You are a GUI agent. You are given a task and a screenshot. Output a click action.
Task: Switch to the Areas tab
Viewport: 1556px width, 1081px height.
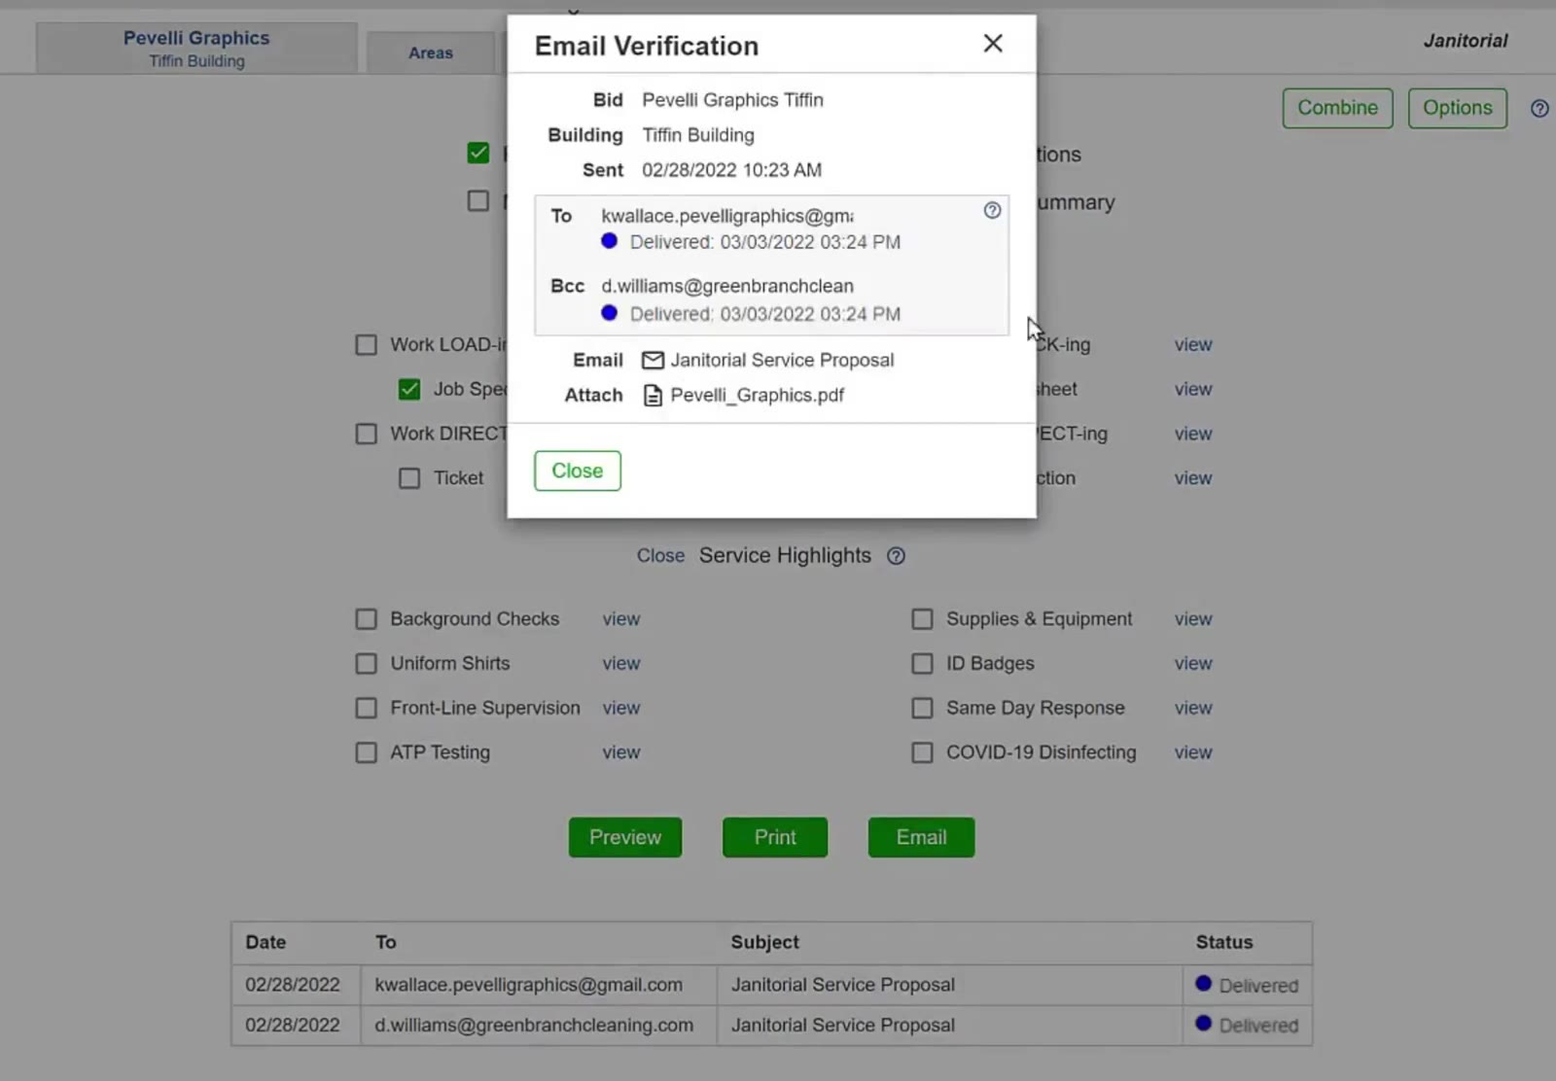click(x=431, y=53)
